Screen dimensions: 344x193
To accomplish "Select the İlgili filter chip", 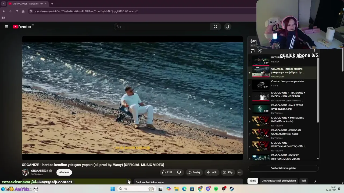I will pyautogui.click(x=304, y=181).
